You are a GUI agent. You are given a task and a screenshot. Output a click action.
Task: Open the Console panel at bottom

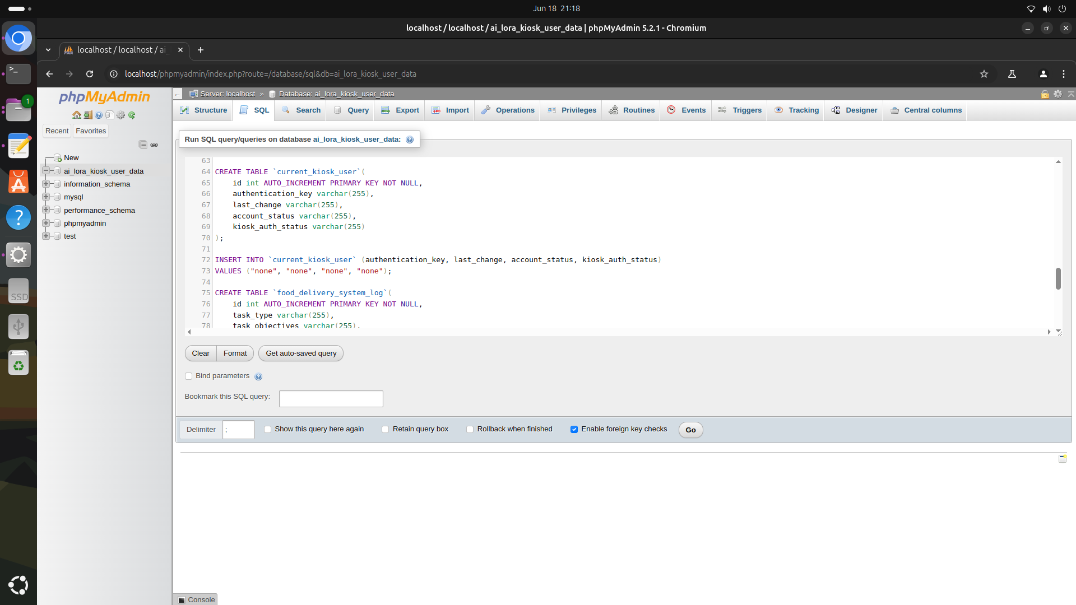pos(196,599)
